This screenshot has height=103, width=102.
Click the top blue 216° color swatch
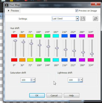click(x=65, y=36)
